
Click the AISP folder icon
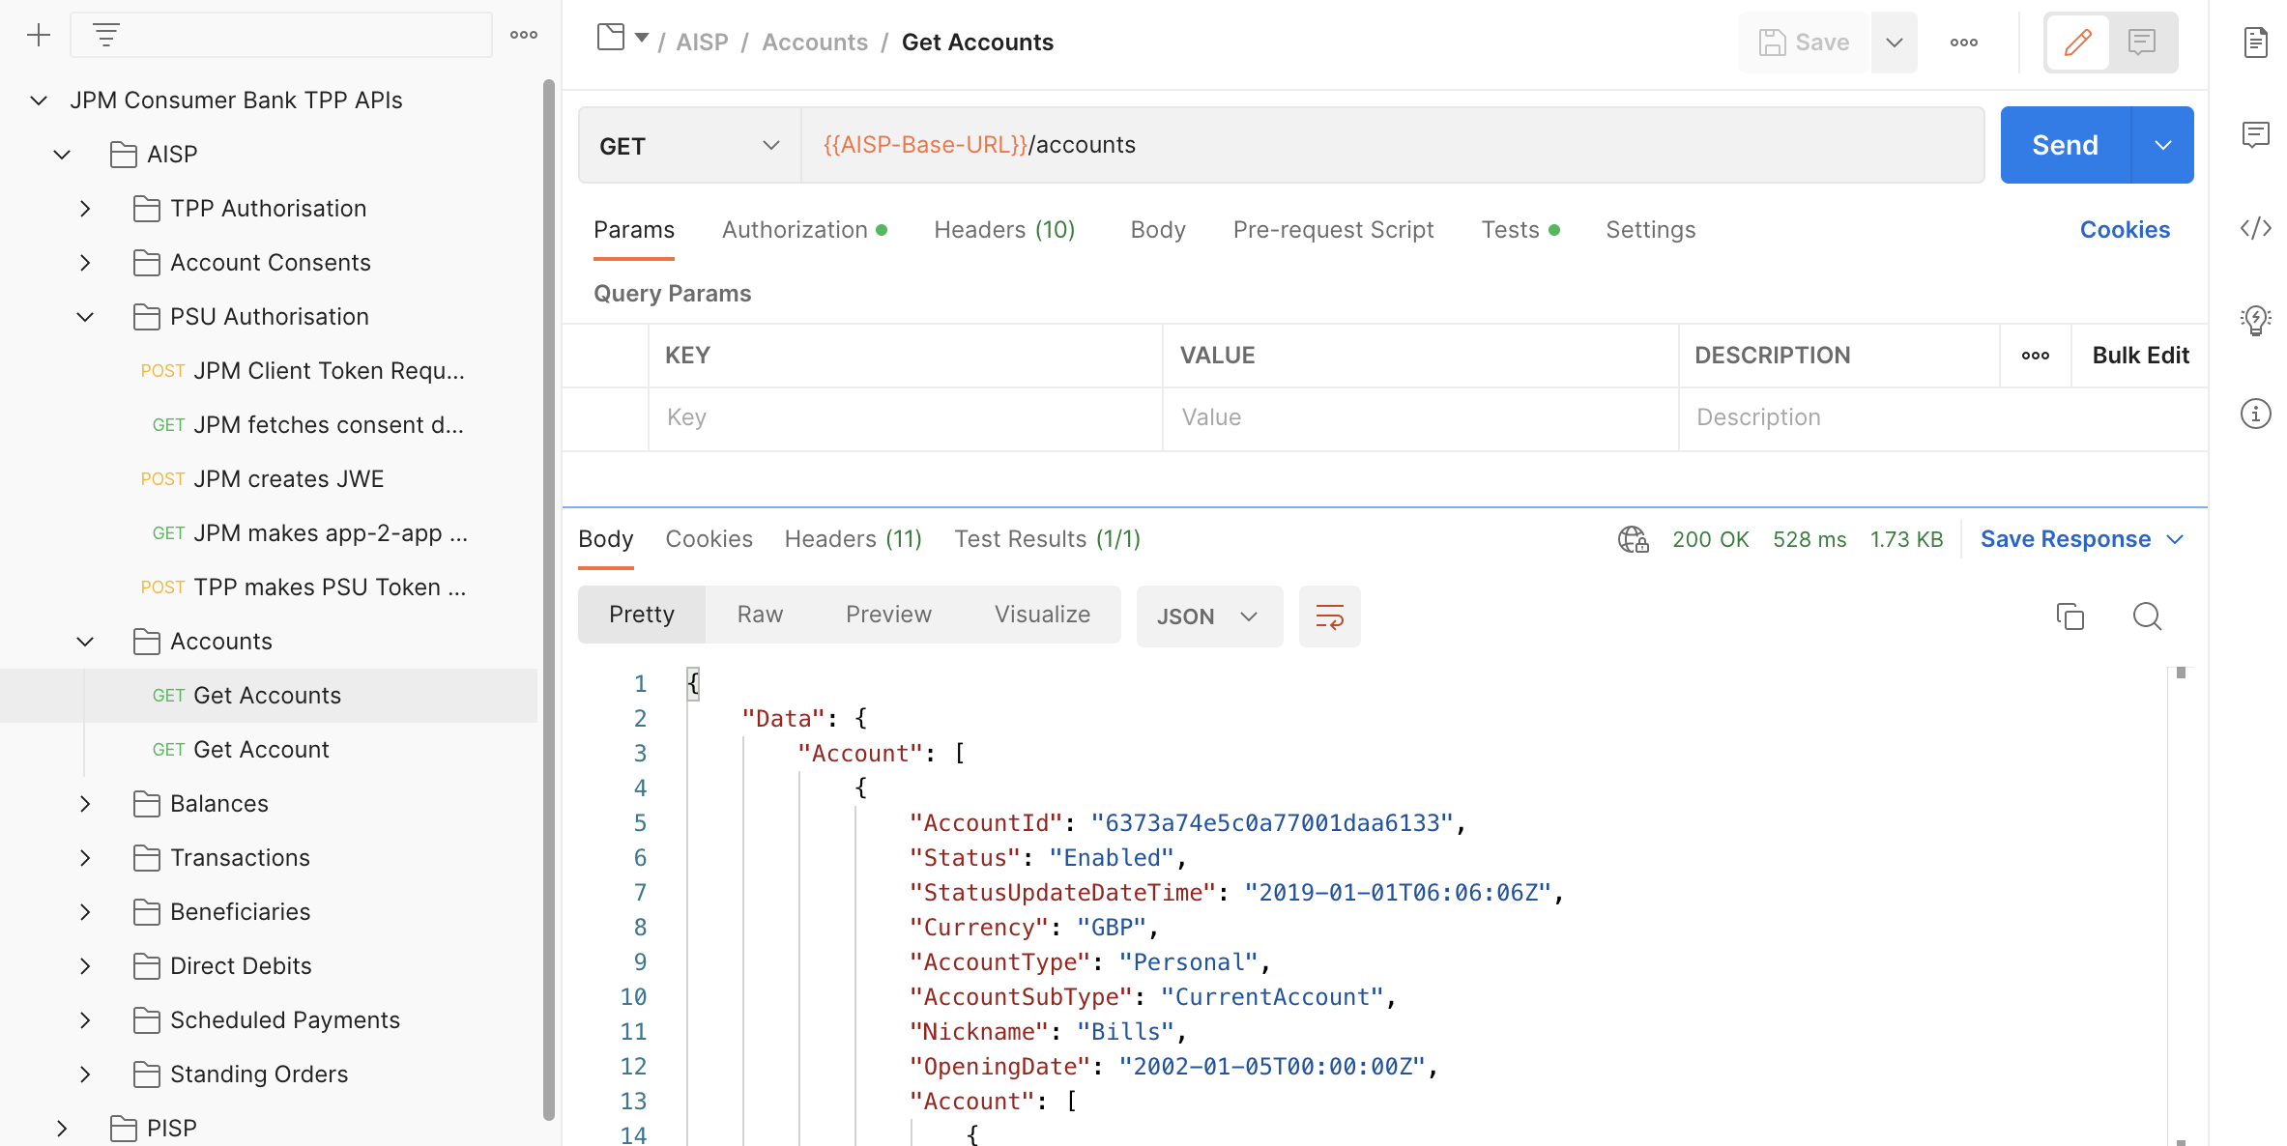coord(123,155)
